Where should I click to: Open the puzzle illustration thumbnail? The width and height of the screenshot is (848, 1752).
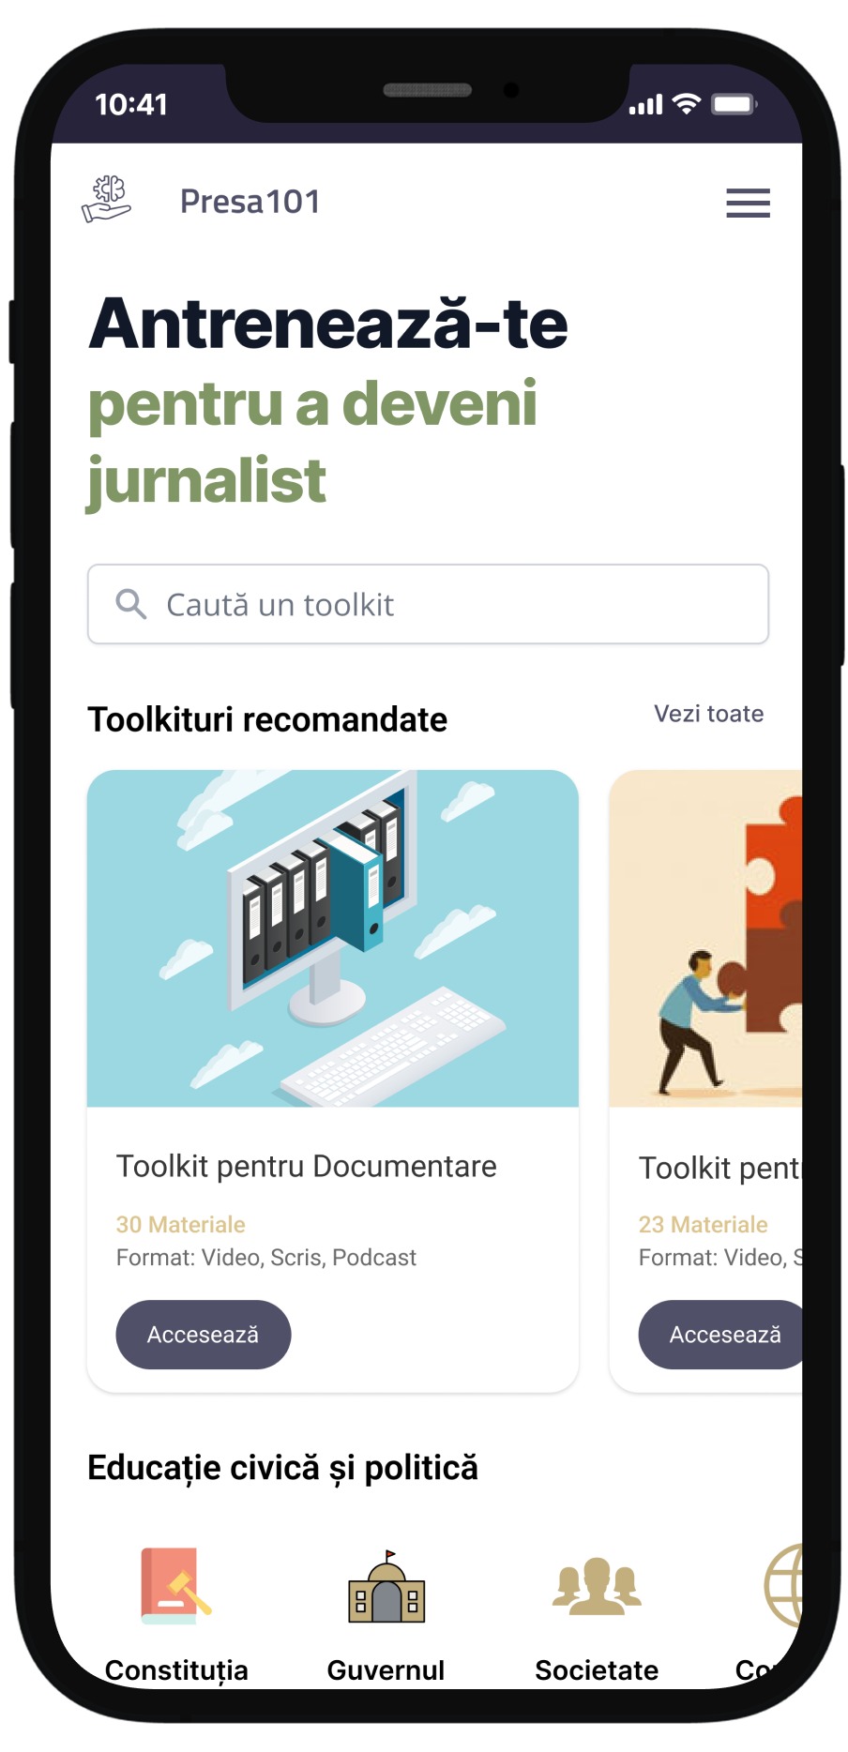click(705, 938)
